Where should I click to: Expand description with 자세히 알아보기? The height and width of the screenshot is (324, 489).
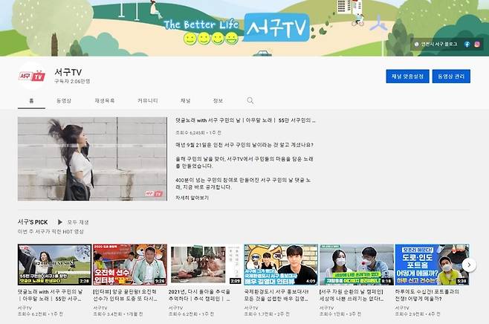point(192,198)
